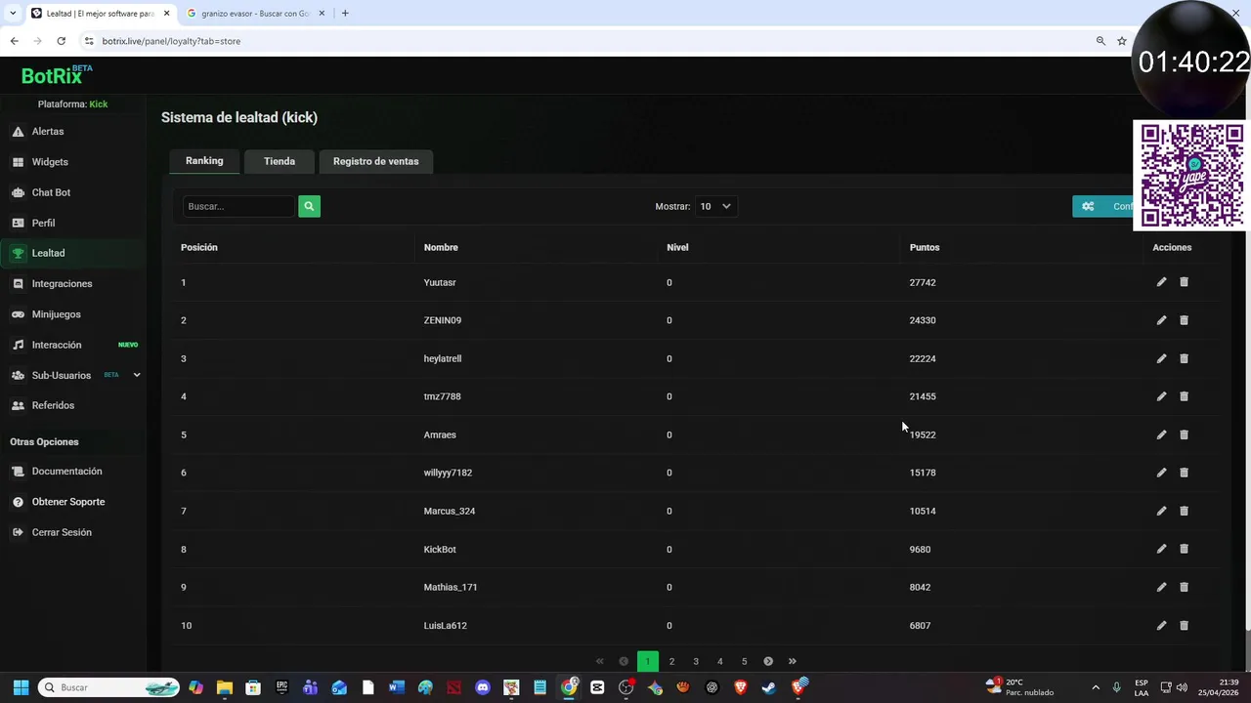Viewport: 1251px width, 703px height.
Task: Expand the Sub-Usuarios submenu
Action: pyautogui.click(x=136, y=375)
